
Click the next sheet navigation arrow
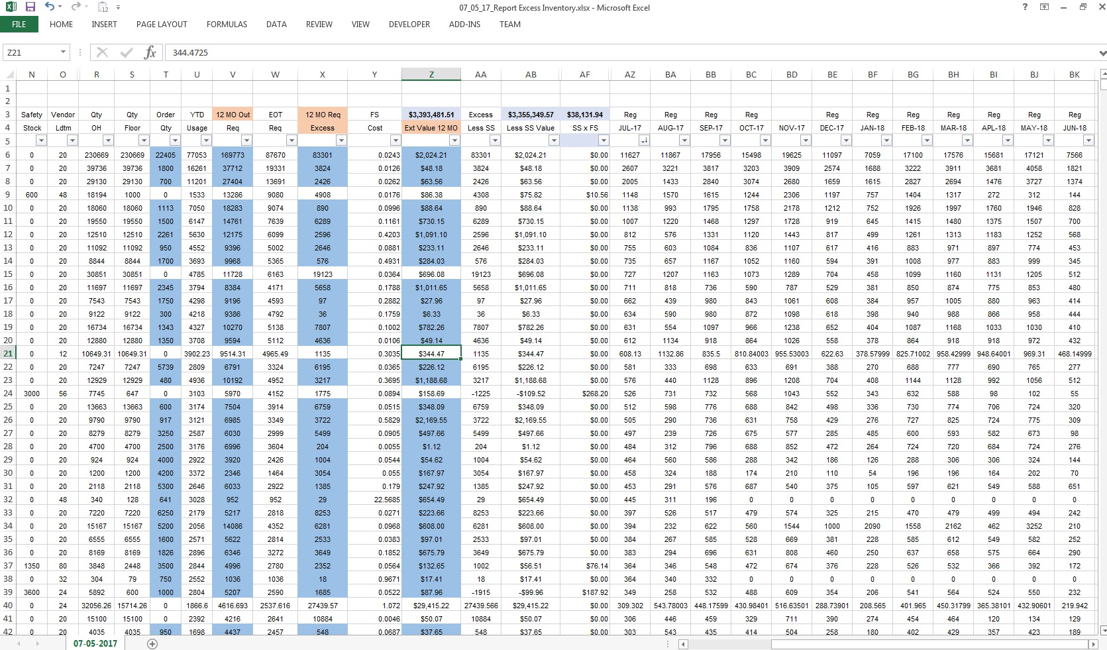[x=38, y=643]
